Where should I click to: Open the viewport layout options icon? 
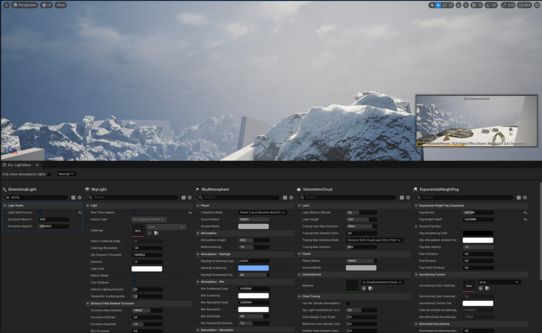[x=537, y=5]
